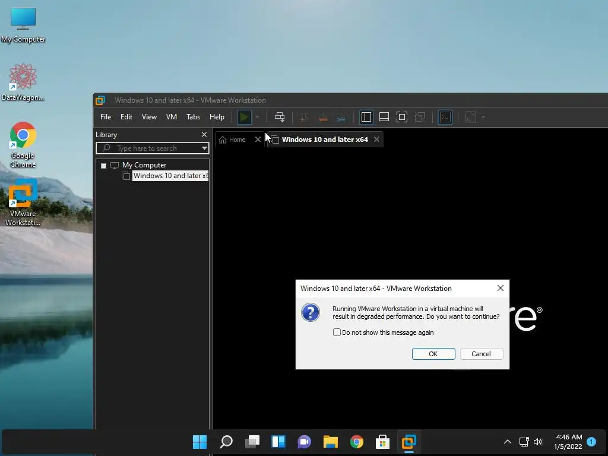The image size is (608, 456).
Task: Toggle the thumbnail bar view icon
Action: pyautogui.click(x=384, y=117)
